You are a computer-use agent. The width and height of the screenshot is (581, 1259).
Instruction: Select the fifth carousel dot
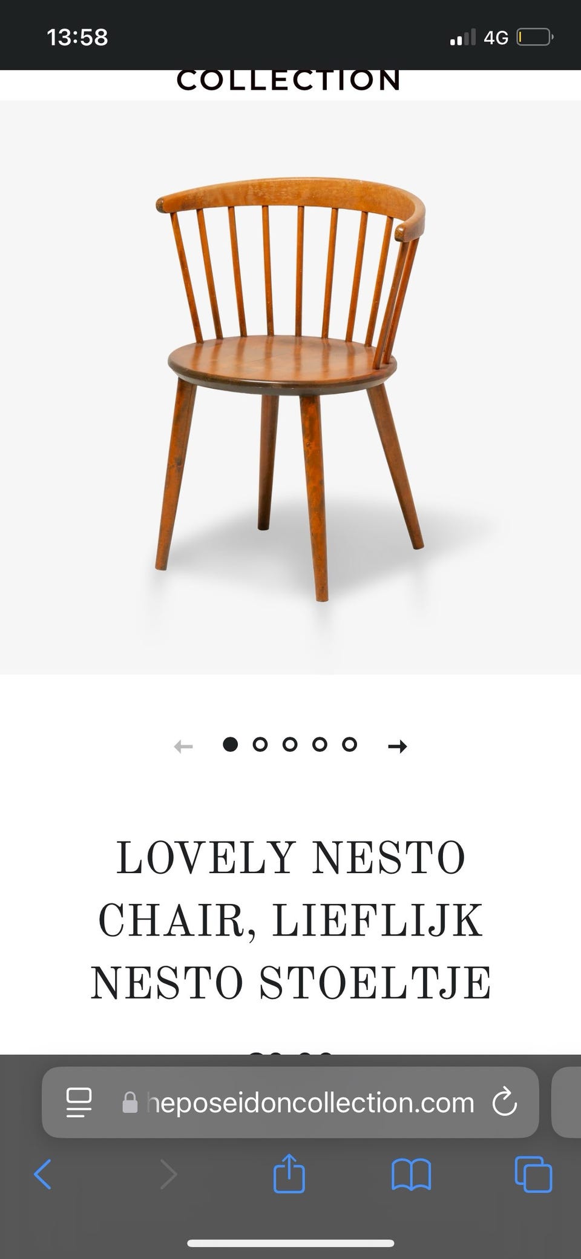pos(349,744)
